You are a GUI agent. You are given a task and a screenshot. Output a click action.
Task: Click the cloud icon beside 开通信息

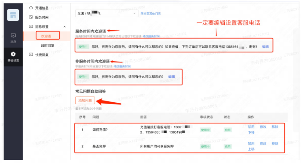(x=31, y=7)
